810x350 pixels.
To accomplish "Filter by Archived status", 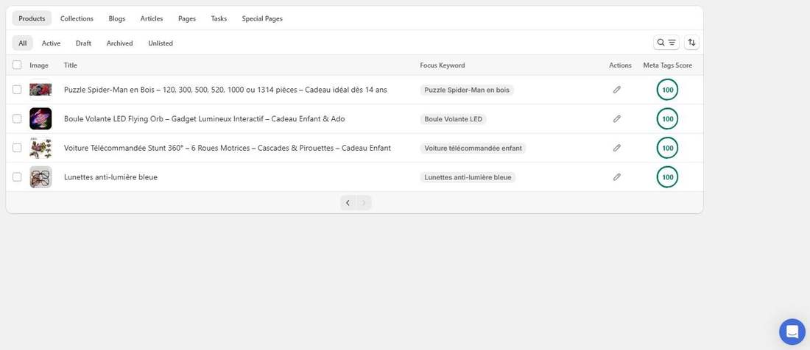I will (x=120, y=43).
